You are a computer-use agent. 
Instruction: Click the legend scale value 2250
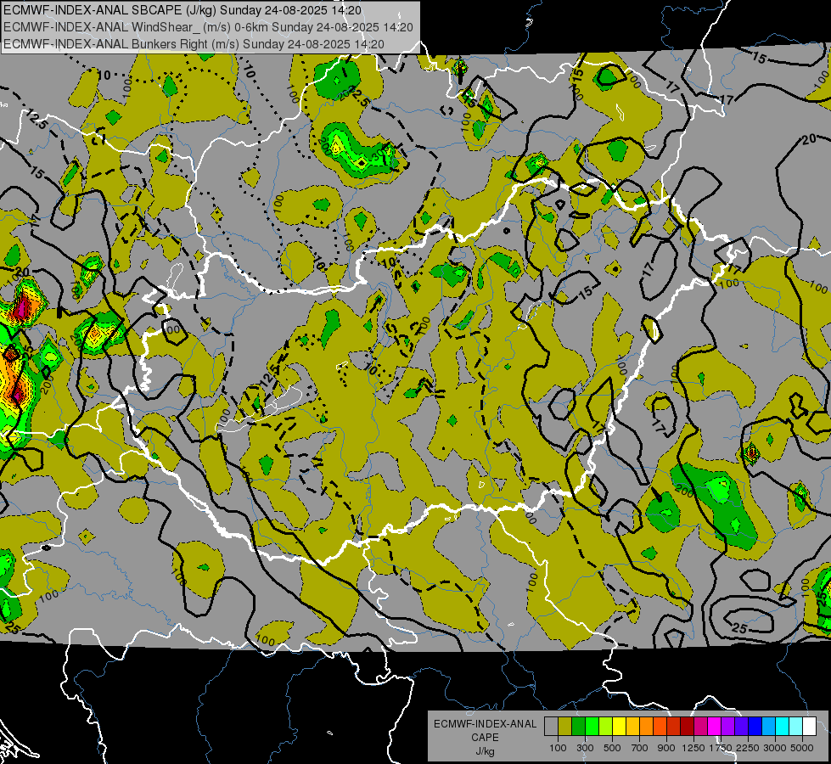[x=748, y=748]
